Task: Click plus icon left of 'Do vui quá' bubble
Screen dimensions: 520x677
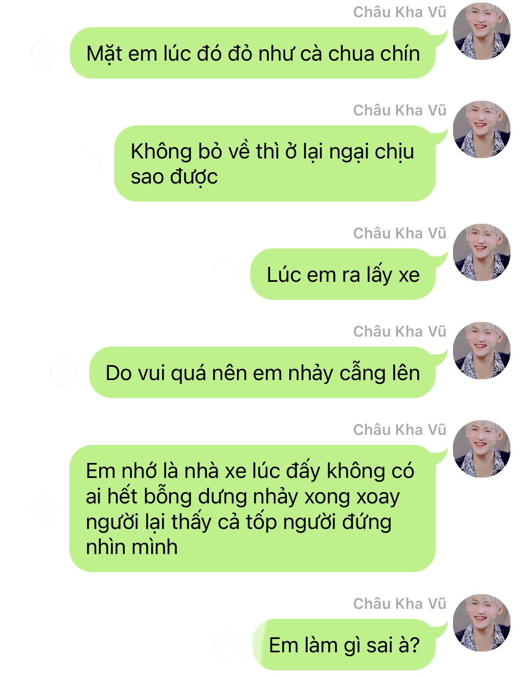Action: click(63, 372)
